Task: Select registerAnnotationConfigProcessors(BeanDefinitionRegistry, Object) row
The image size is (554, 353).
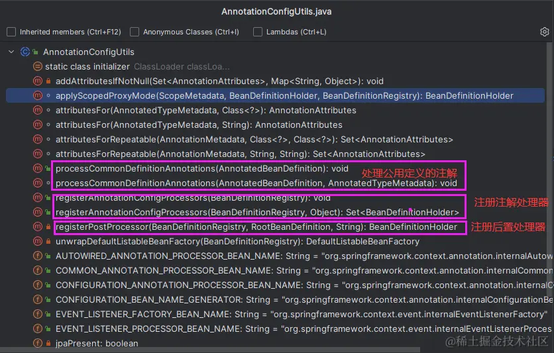Action: pos(275,212)
